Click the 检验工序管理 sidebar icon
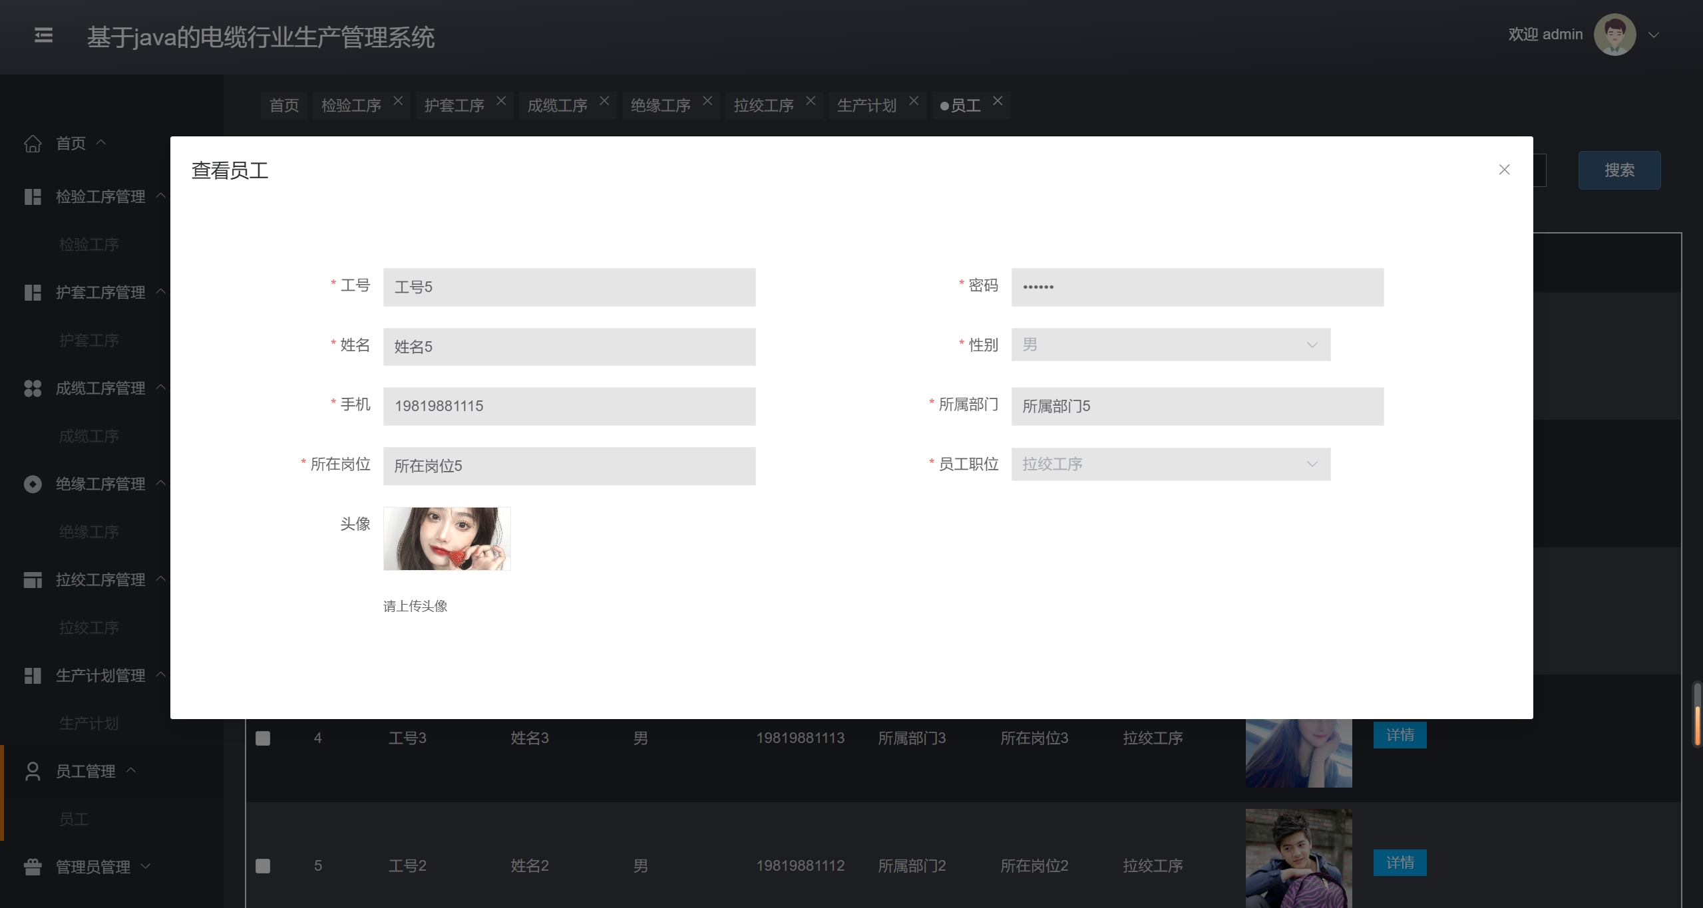Viewport: 1703px width, 908px height. (33, 197)
